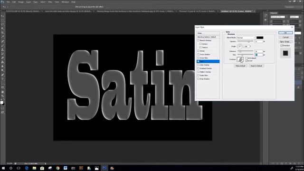This screenshot has height=171, width=304.
Task: Toggle the Preview checkbox
Action: point(282,46)
